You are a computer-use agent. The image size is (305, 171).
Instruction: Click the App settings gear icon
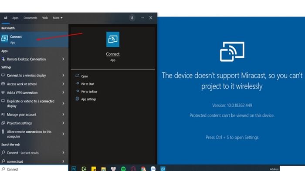[x=77, y=99]
